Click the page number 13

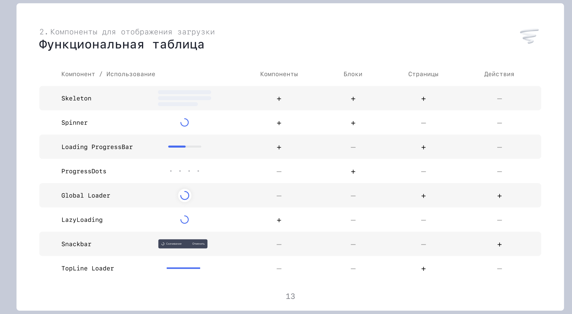tap(290, 296)
